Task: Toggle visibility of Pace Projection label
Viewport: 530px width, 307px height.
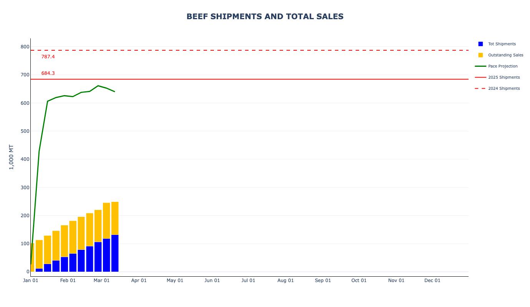Action: pos(503,66)
